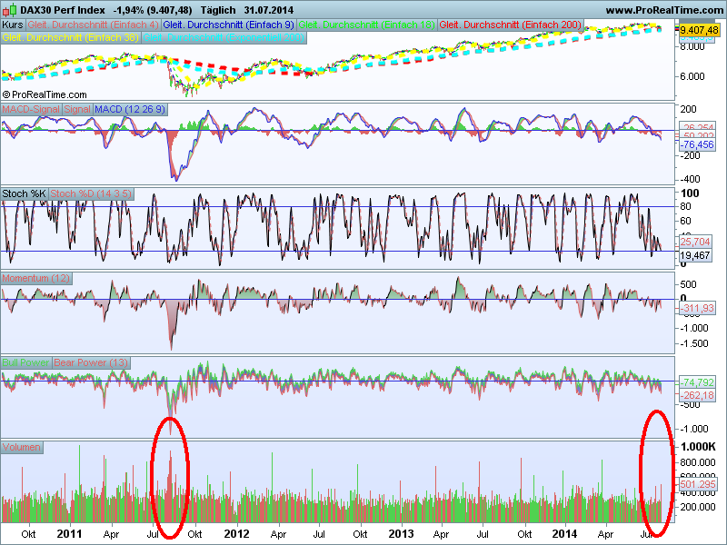Click the -400 MACD axis value
727x545 pixels.
click(691, 179)
